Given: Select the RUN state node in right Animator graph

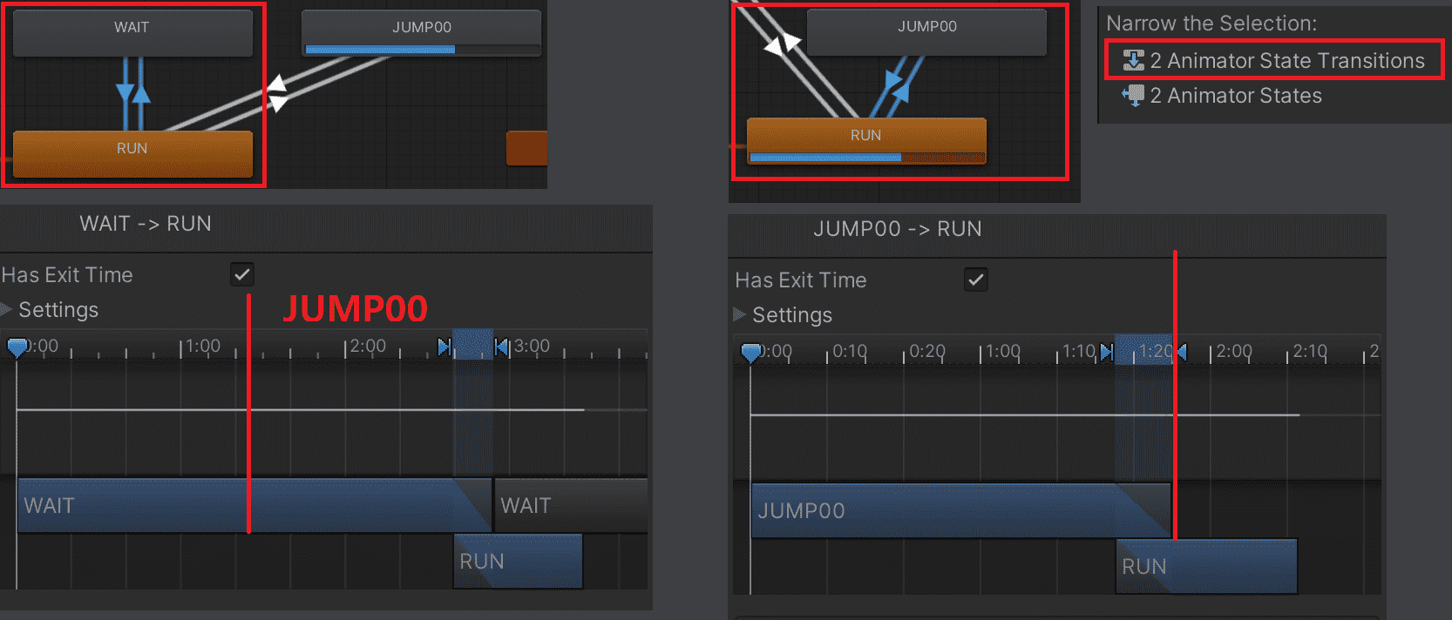Looking at the screenshot, I should click(866, 141).
